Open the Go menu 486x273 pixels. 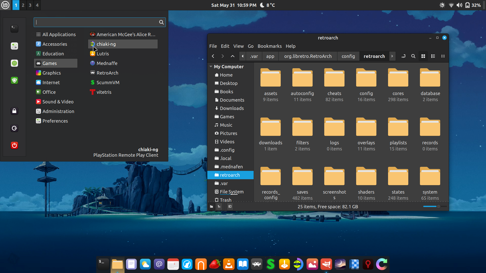point(251,46)
